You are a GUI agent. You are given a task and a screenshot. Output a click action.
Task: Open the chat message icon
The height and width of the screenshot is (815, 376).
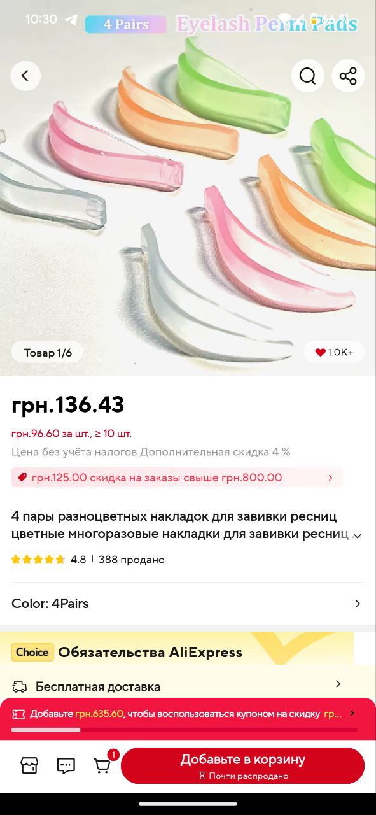(66, 765)
